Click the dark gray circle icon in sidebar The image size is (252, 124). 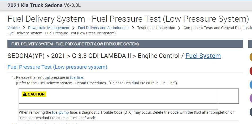pyautogui.click(x=251, y=112)
